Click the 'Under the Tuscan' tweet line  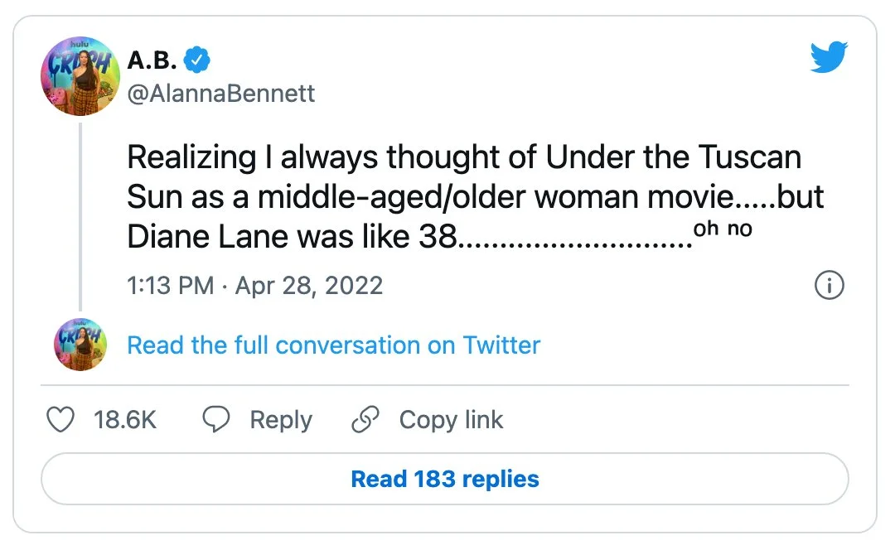464,157
